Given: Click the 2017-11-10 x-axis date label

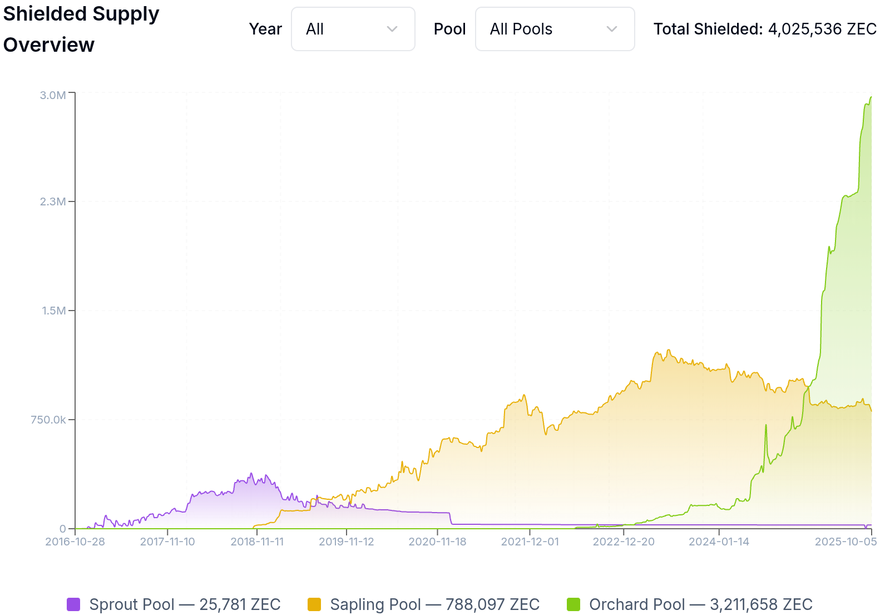Looking at the screenshot, I should 167,542.
